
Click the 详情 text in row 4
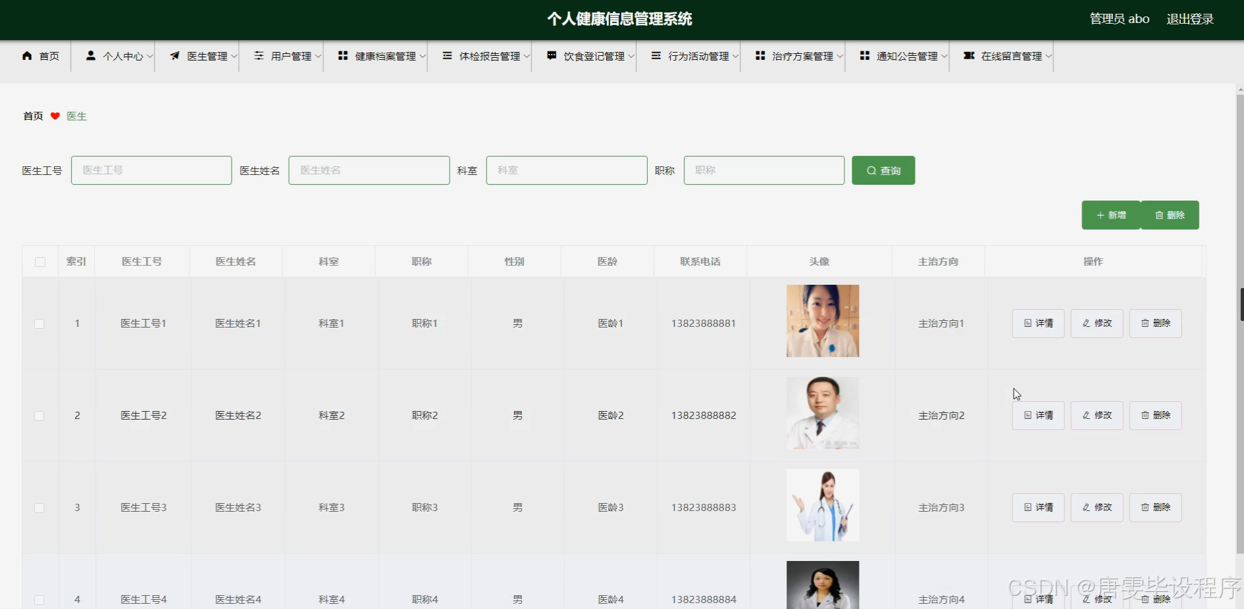click(x=1045, y=600)
